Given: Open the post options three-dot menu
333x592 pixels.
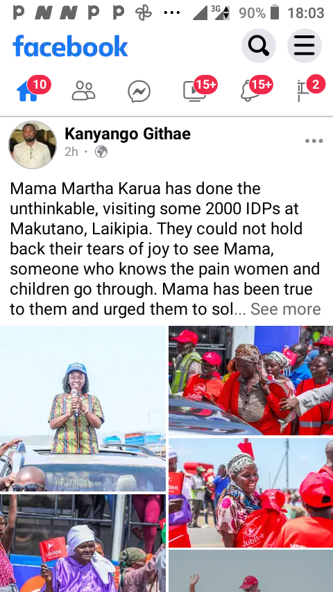Looking at the screenshot, I should pyautogui.click(x=314, y=141).
